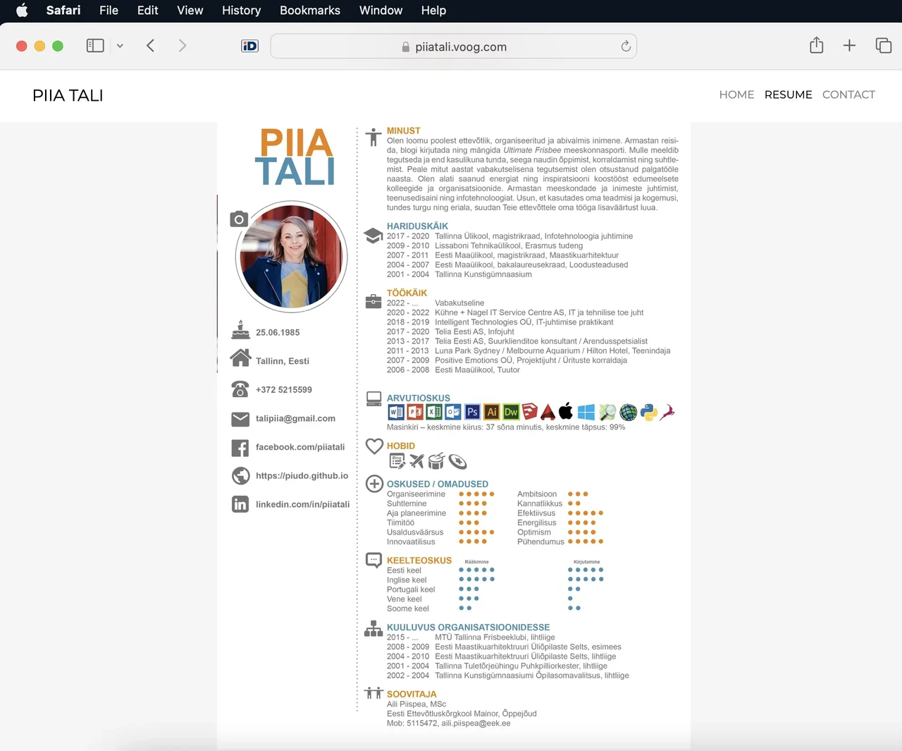The height and width of the screenshot is (751, 902).
Task: Click the facebook.com/piiatali text
Action: (300, 447)
